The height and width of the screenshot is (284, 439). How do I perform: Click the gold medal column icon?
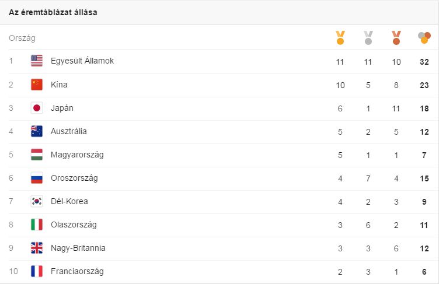click(340, 37)
